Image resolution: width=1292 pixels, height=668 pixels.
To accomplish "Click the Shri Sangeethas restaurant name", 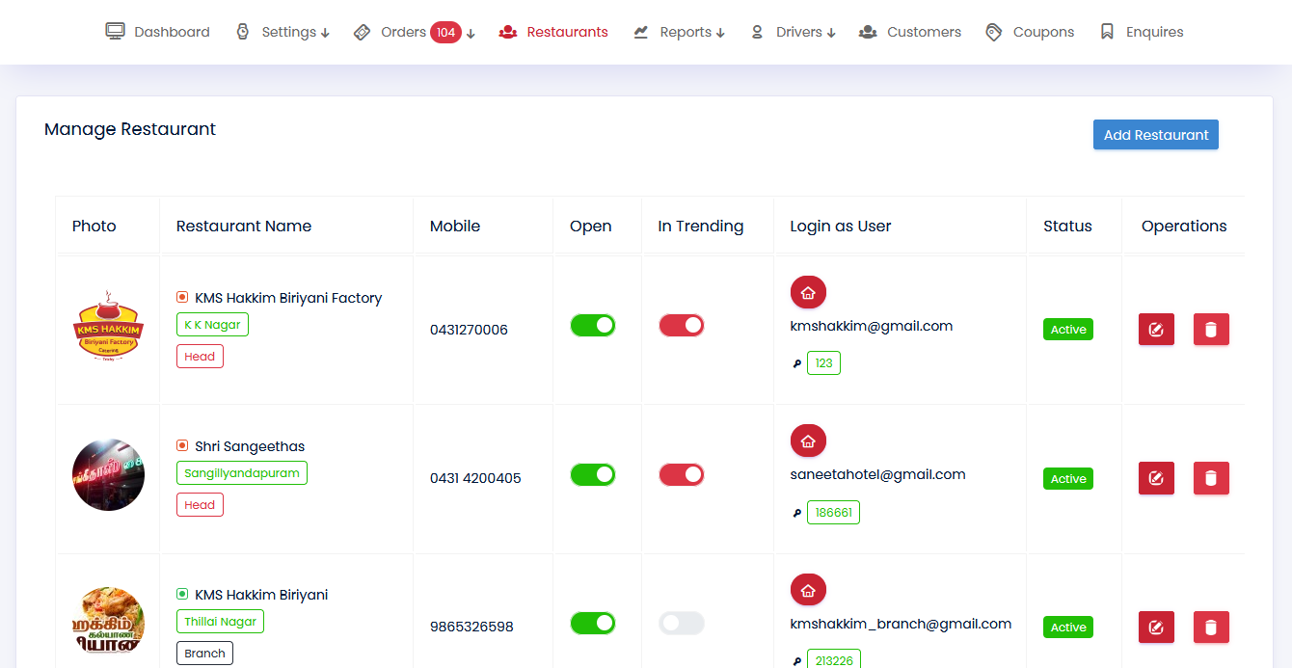I will [x=250, y=446].
